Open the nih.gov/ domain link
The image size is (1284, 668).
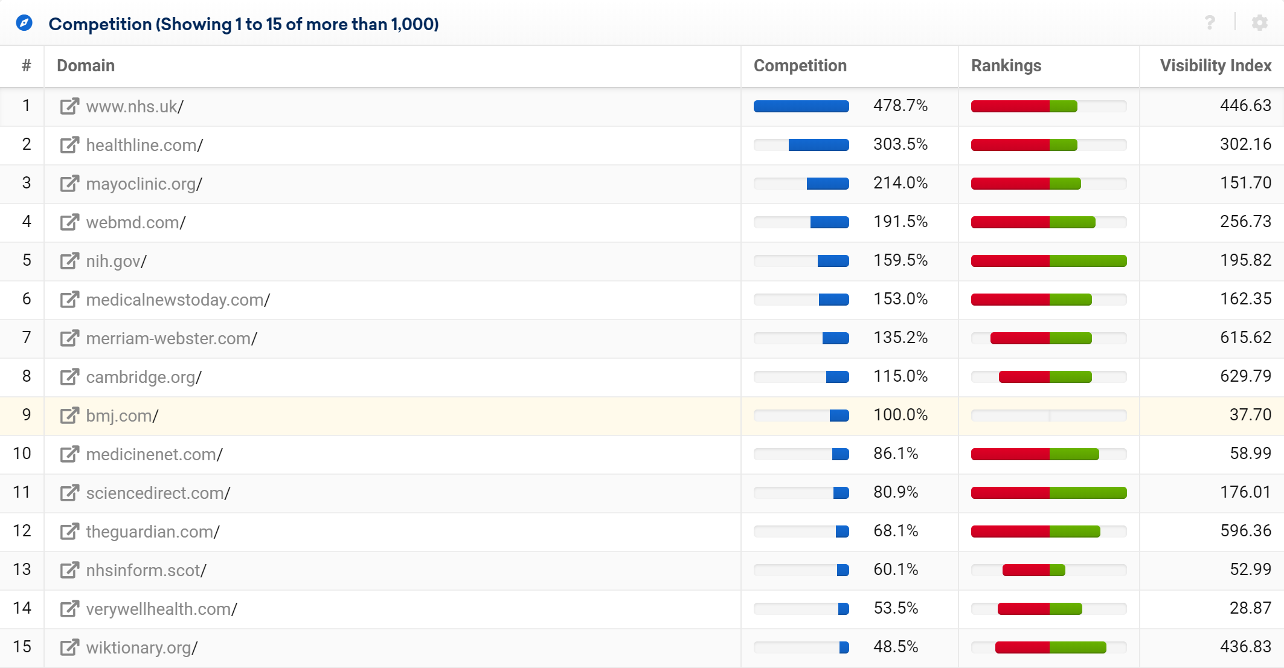coord(117,261)
